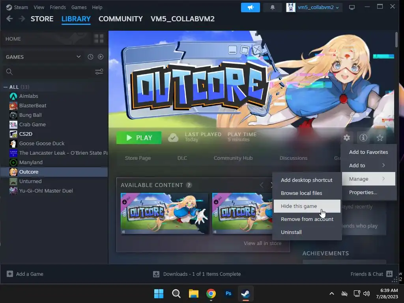Screen dimensions: 404x303
Task: Open the game info icon
Action: click(363, 138)
